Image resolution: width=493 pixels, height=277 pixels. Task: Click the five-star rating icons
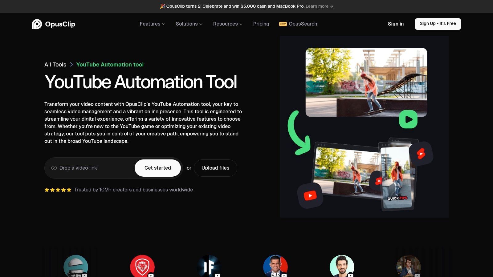pos(58,190)
